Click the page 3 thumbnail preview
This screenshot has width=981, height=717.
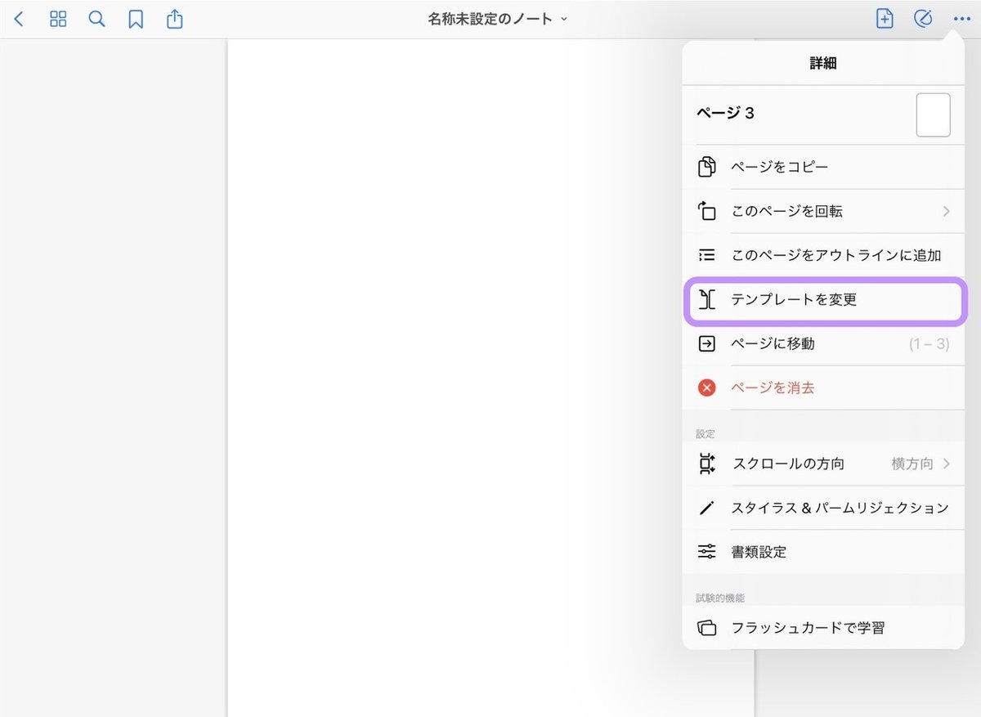pos(933,114)
